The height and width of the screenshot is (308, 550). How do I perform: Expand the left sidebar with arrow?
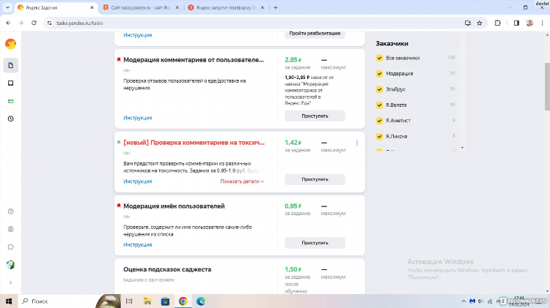10,283
